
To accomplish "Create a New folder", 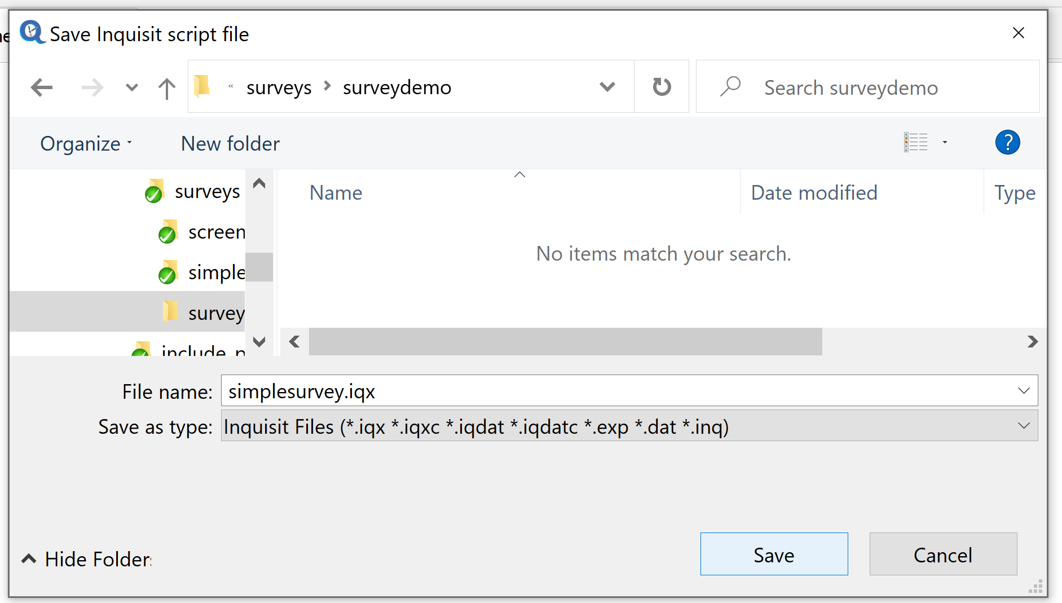I will pos(230,143).
